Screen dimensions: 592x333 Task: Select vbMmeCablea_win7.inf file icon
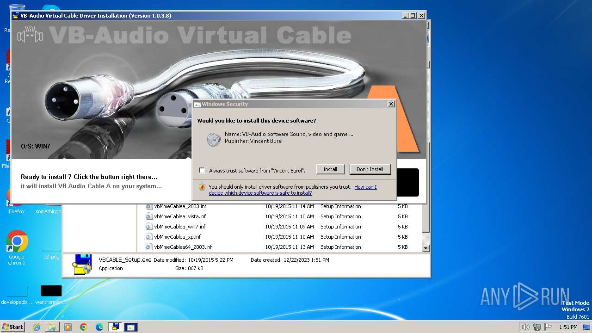coord(149,227)
